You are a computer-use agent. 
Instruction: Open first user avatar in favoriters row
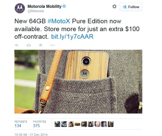pyautogui.click(x=57, y=124)
